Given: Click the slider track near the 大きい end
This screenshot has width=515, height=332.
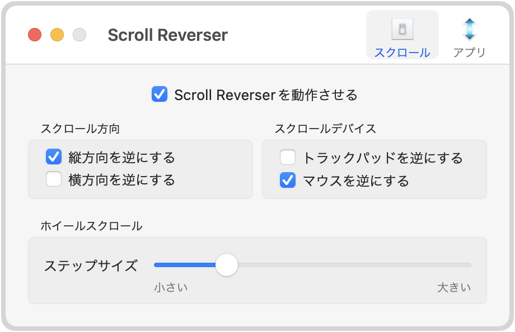Looking at the screenshot, I should point(460,265).
